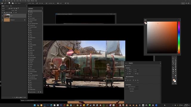Click the vertical hue slider in Color panel
Screen dimensions: 191x107
(179, 37)
